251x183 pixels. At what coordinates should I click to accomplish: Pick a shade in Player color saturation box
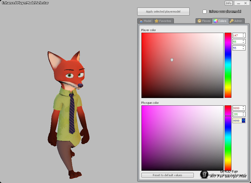[182, 65]
